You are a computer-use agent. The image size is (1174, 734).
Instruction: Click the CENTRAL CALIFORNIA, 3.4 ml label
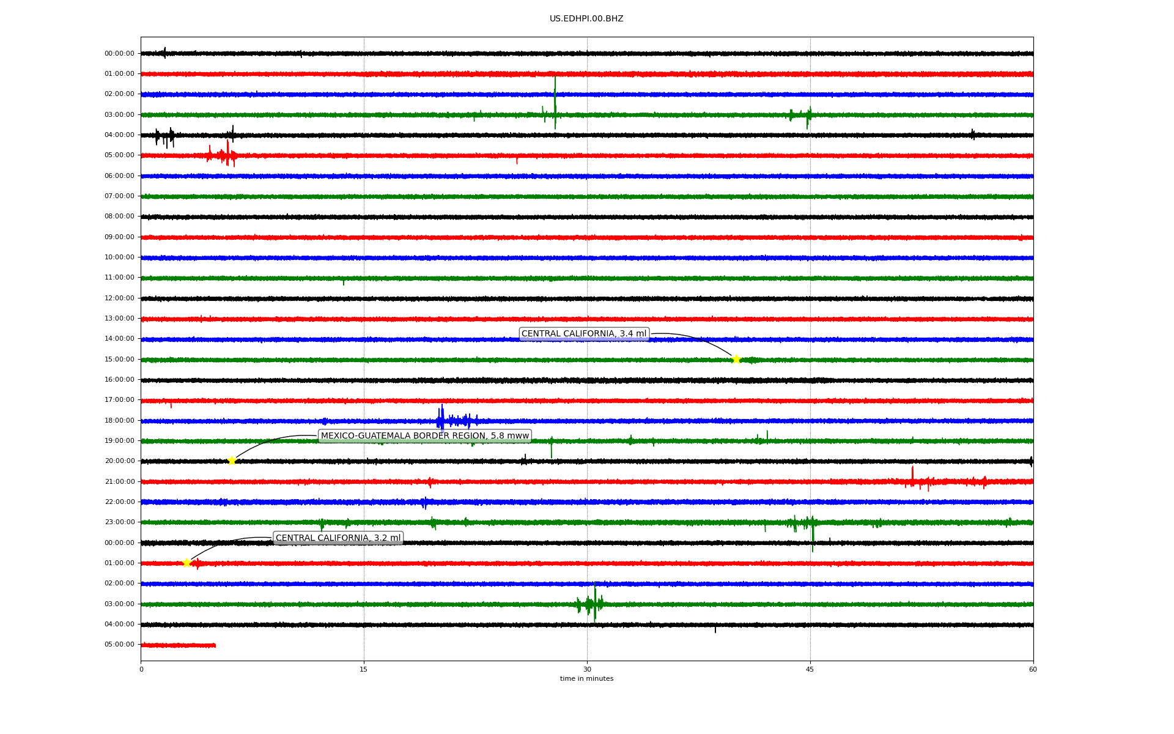coord(583,334)
